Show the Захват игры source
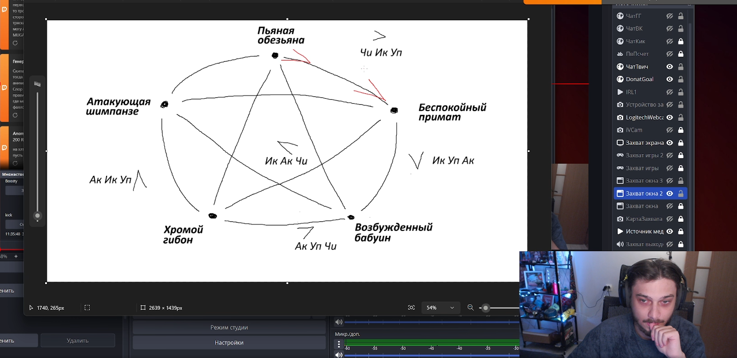This screenshot has height=358, width=737. pyautogui.click(x=670, y=168)
